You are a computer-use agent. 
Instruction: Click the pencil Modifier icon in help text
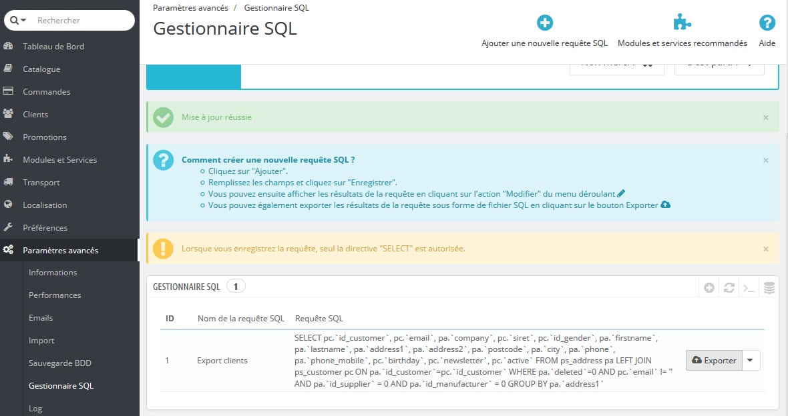pyautogui.click(x=621, y=193)
